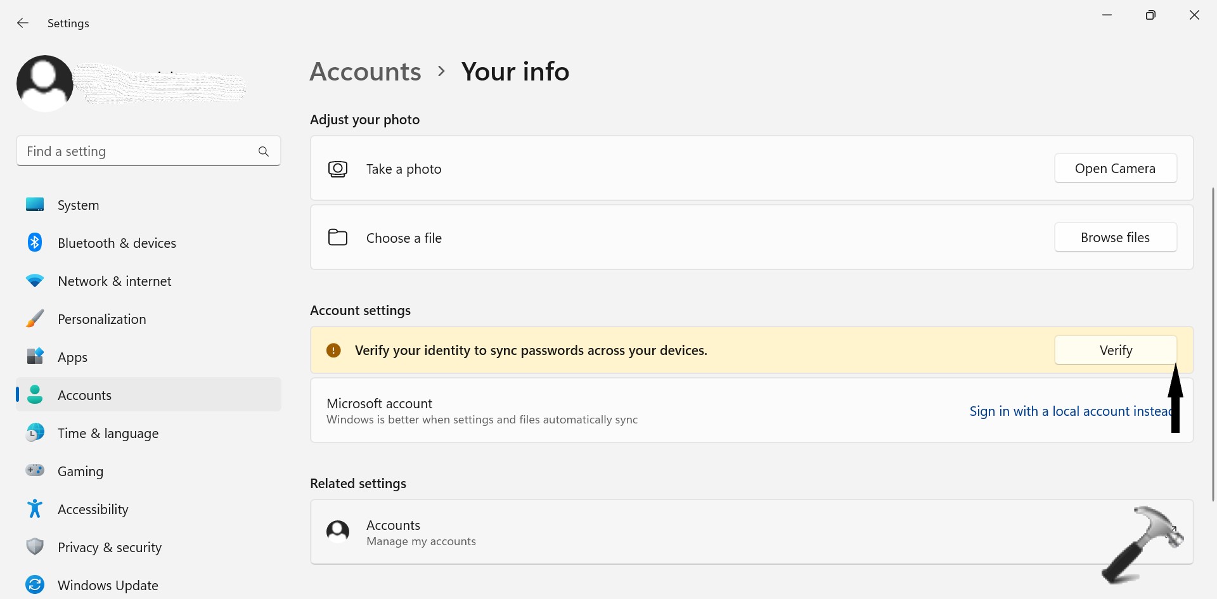1217x599 pixels.
Task: Click the Accounts breadcrumb in the page title
Action: point(365,72)
